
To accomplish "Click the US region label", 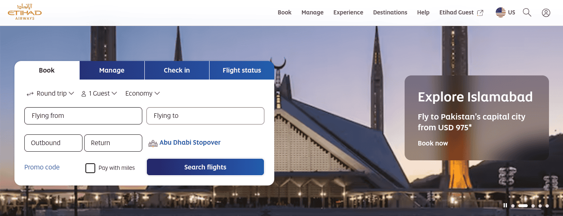I will pyautogui.click(x=511, y=12).
